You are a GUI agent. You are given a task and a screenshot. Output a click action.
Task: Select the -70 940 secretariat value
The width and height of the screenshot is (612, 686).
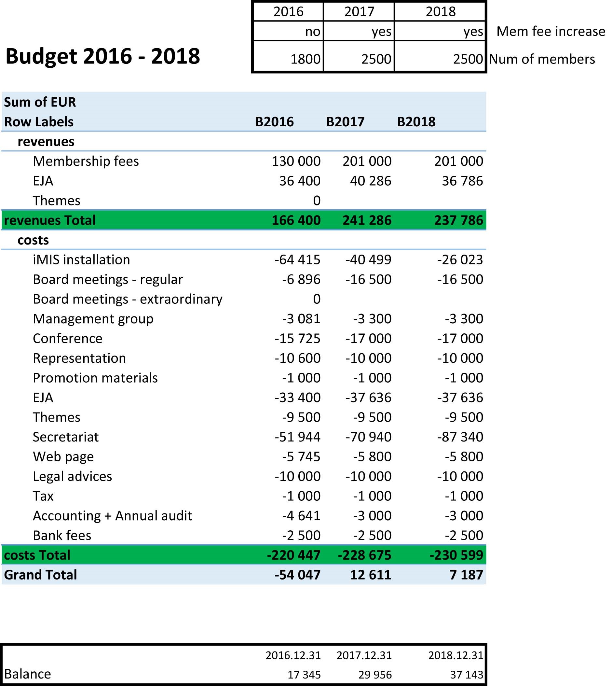pyautogui.click(x=368, y=437)
